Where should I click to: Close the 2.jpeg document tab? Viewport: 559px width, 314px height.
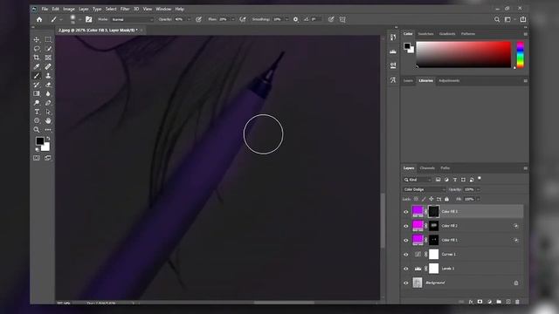[141, 31]
